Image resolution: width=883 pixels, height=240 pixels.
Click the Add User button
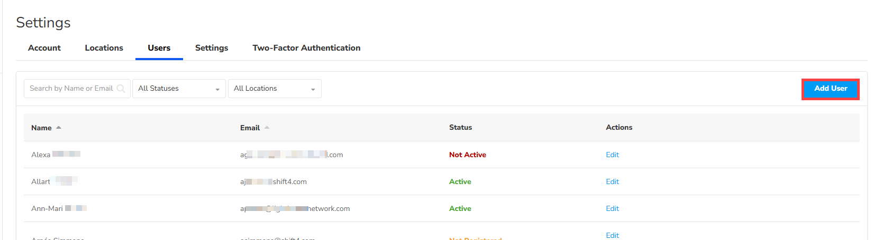831,89
